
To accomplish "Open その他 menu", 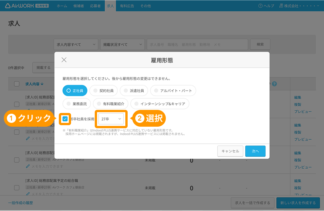I will (146, 6).
